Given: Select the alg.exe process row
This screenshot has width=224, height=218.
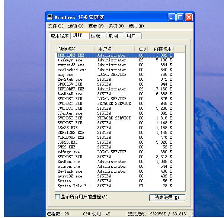Looking at the screenshot, I should point(115,74).
